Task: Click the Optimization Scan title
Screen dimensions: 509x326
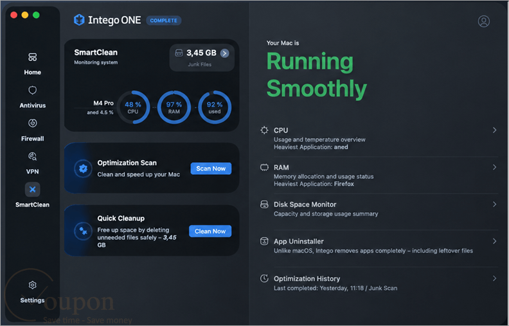Action: (127, 163)
